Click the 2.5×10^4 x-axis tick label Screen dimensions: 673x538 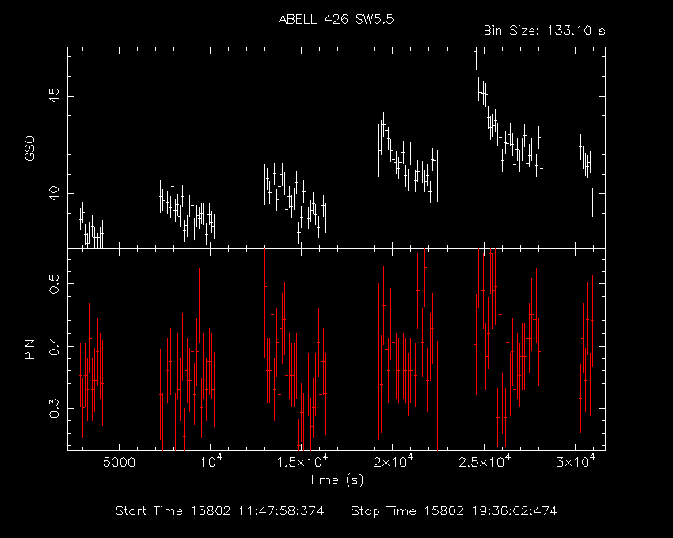(x=485, y=461)
